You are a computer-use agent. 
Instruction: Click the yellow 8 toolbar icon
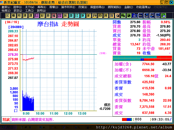(x=88, y=16)
